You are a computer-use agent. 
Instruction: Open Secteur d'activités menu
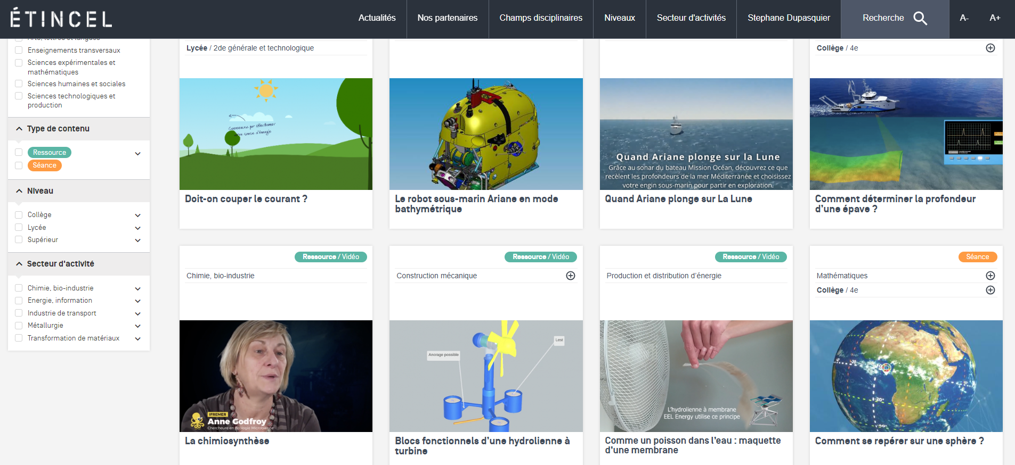tap(691, 18)
